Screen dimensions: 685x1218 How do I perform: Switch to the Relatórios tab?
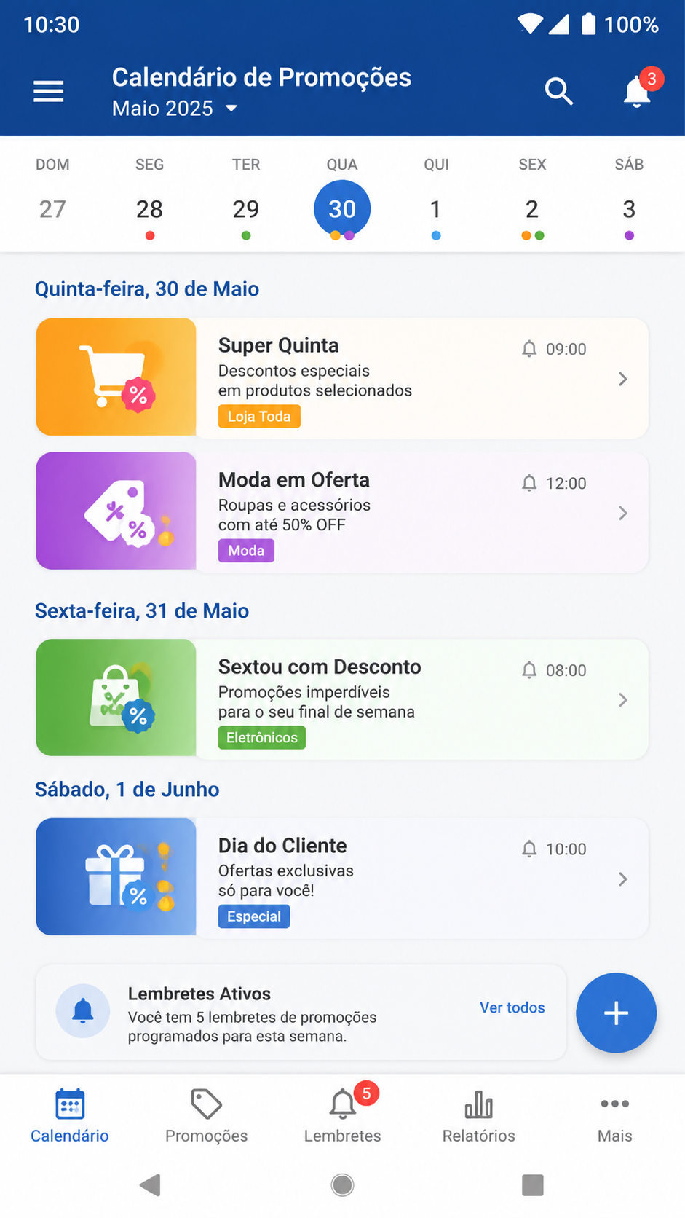(x=478, y=1116)
